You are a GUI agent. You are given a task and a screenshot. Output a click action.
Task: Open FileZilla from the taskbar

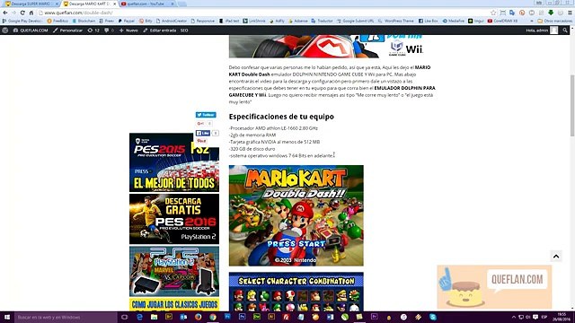pyautogui.click(x=286, y=317)
